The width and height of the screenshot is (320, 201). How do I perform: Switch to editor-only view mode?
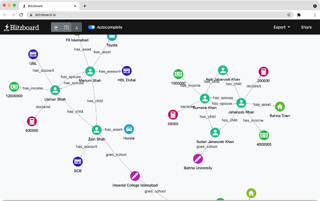pos(56,27)
